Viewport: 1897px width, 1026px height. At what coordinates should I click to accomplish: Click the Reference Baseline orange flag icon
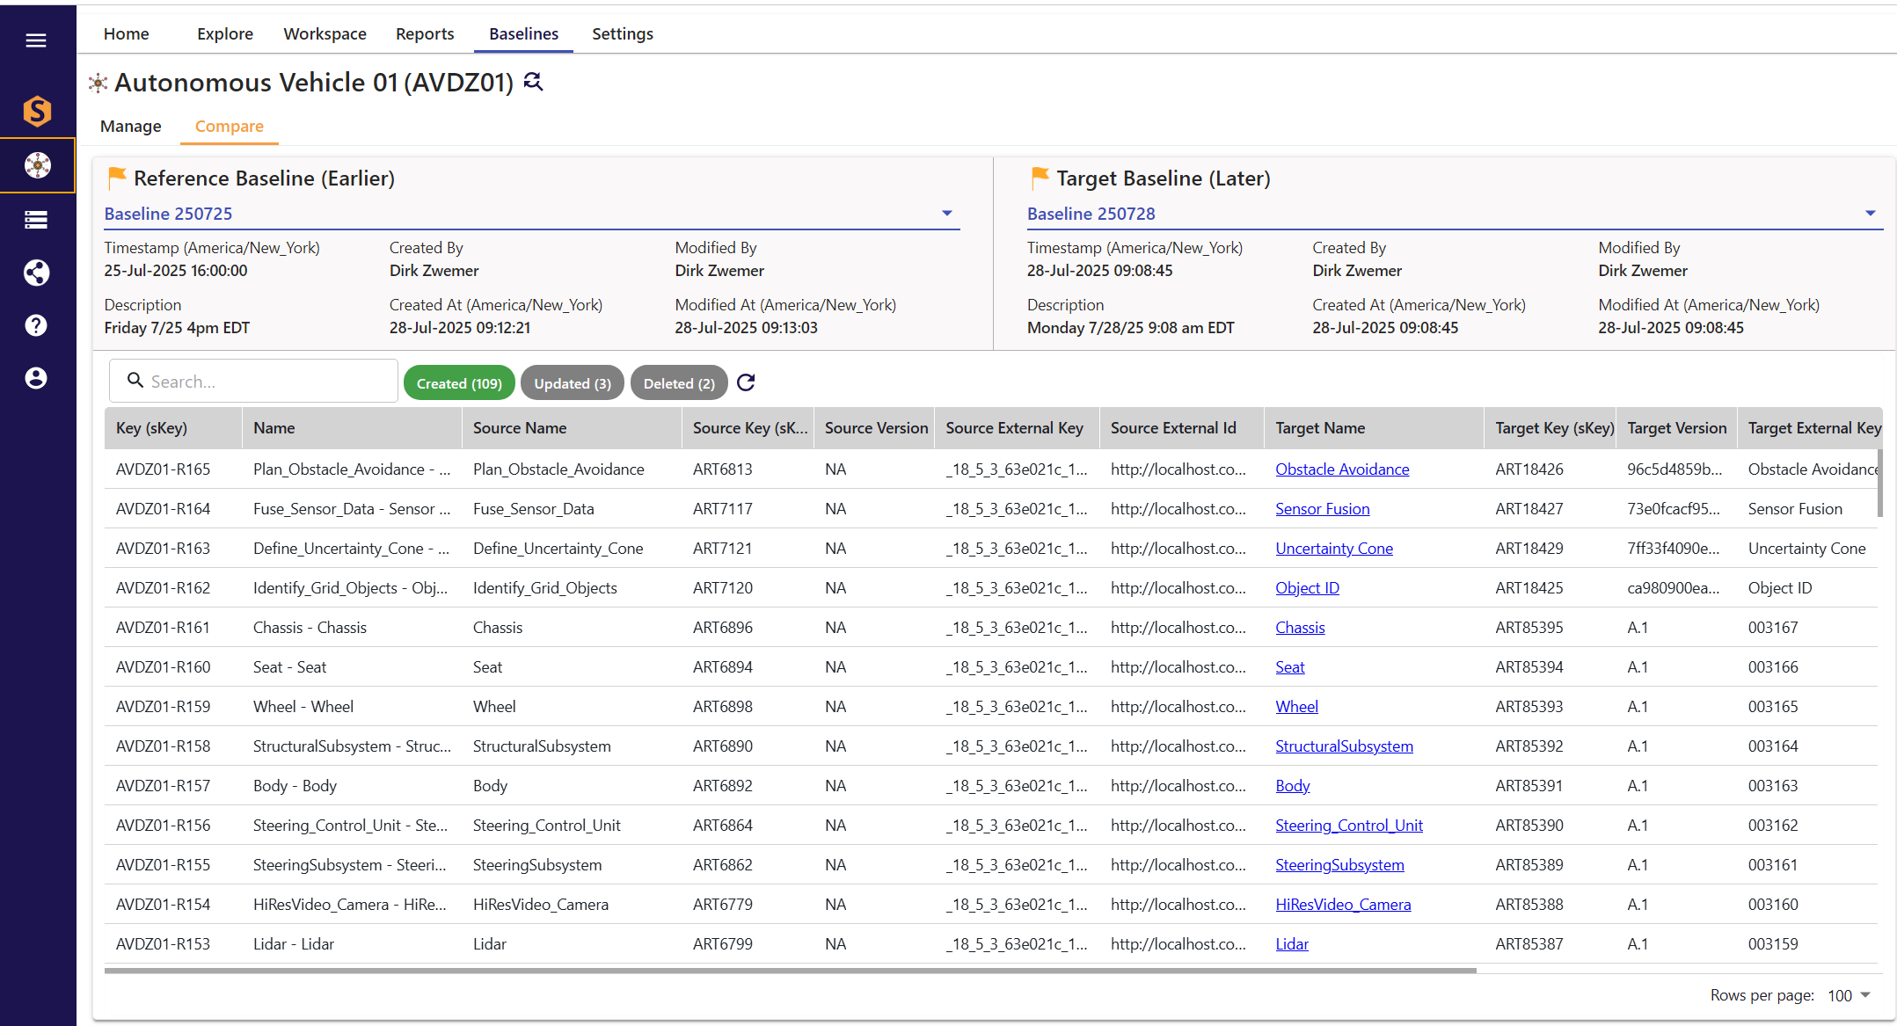coord(117,178)
